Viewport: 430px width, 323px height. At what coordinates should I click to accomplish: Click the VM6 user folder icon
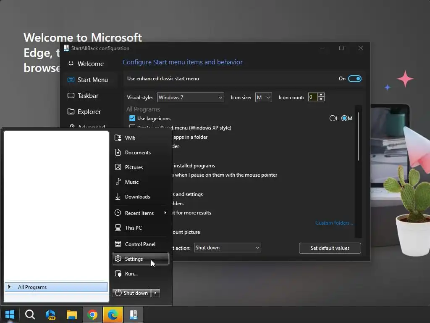pos(118,138)
